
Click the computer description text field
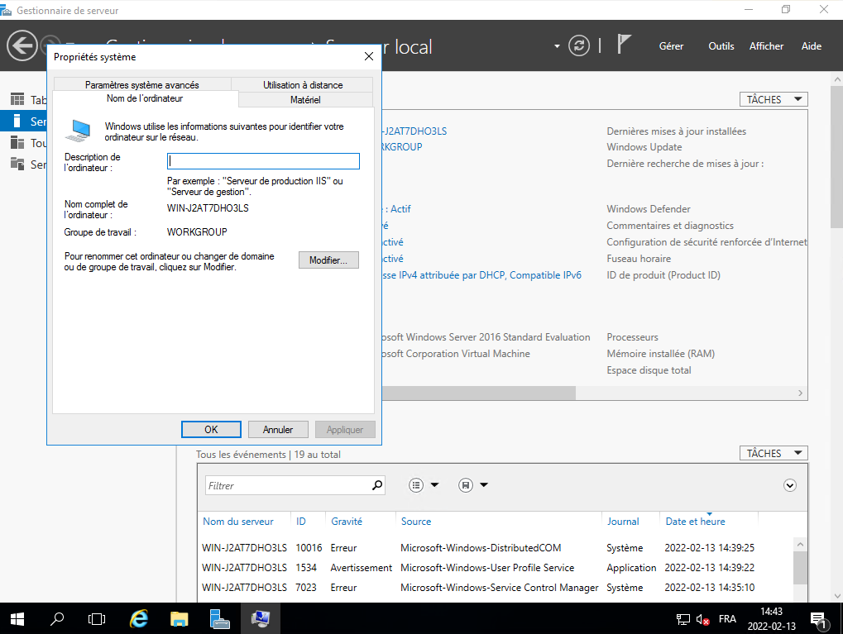coord(263,161)
